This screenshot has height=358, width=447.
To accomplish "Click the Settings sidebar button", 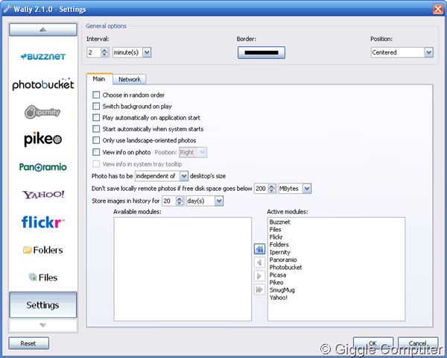I will point(43,305).
